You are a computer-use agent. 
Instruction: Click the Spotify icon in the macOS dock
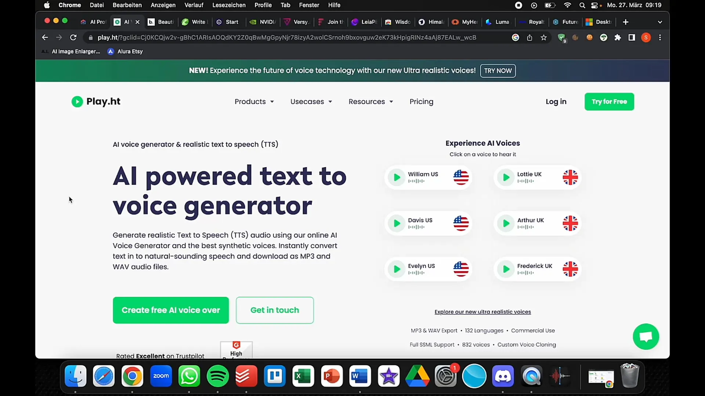(218, 376)
